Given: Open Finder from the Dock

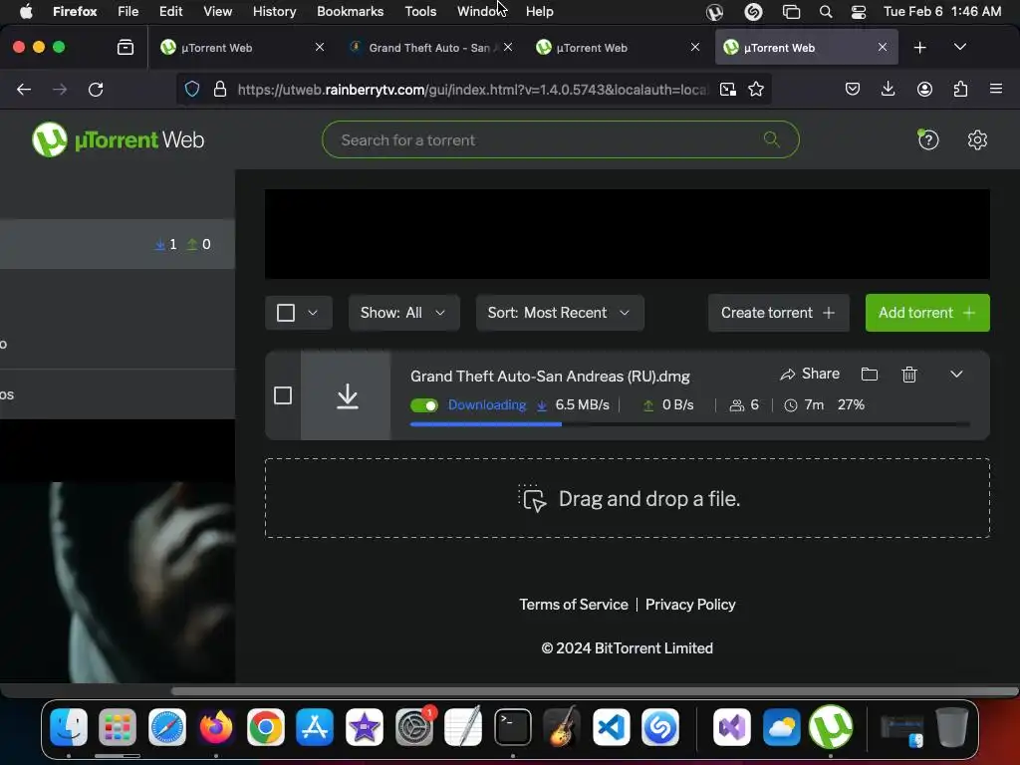Looking at the screenshot, I should [x=69, y=727].
